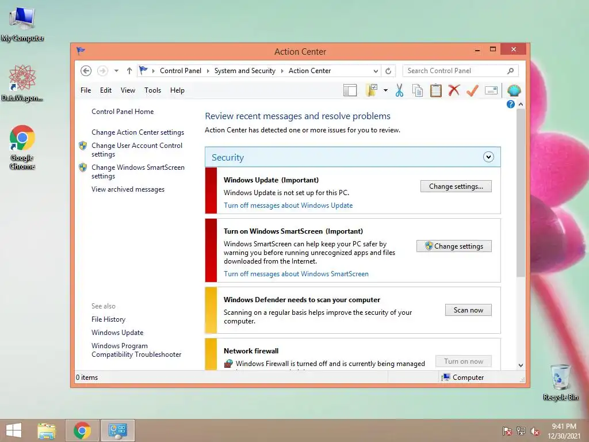Screen dimensions: 589x442
Task: Click the Back navigation arrow
Action: [x=86, y=71]
